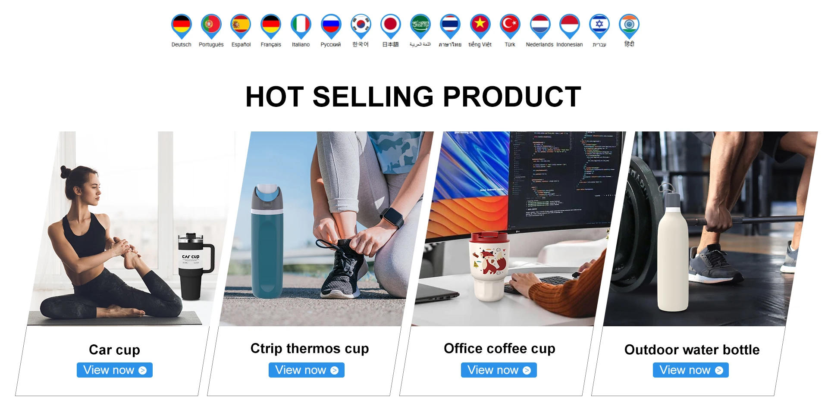This screenshot has width=828, height=406.
Task: Click View now under Ctrip thermos cup
Action: point(307,370)
